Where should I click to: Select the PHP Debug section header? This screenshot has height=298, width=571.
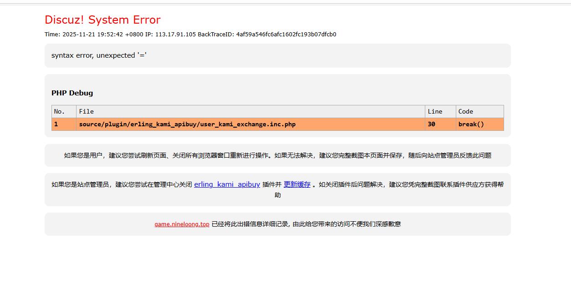coord(72,93)
